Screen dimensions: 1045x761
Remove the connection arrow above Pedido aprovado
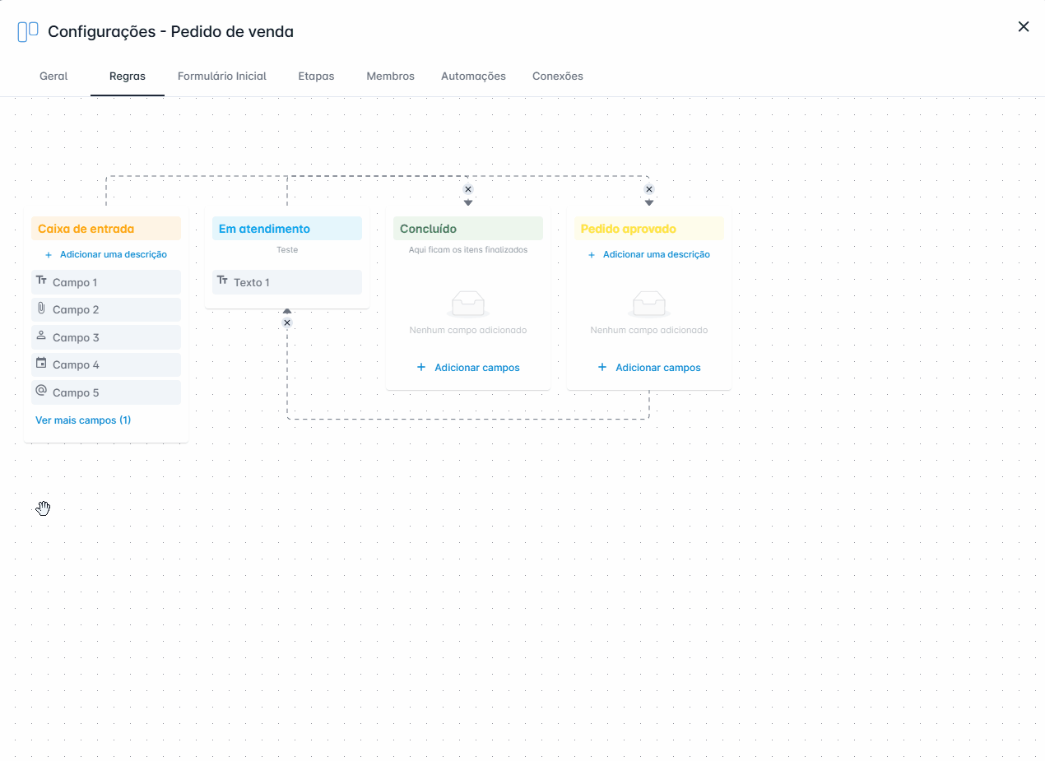[649, 189]
